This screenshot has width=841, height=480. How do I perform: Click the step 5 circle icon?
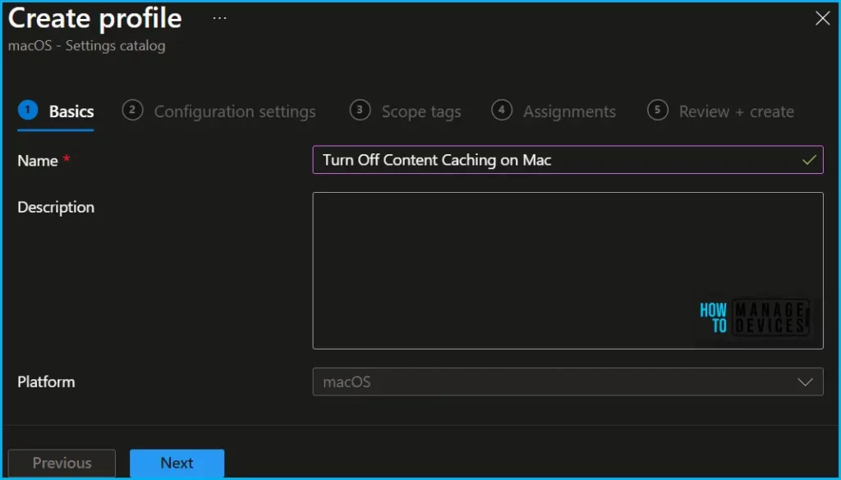coord(658,110)
